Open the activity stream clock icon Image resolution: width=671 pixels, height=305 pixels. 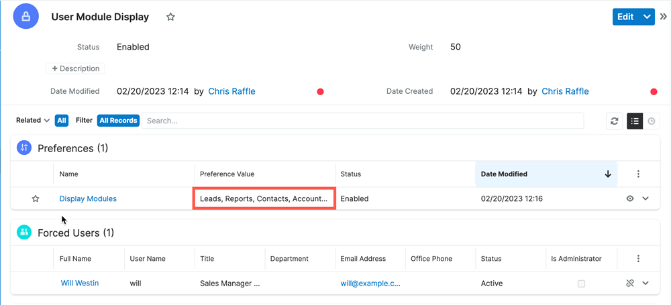click(651, 121)
